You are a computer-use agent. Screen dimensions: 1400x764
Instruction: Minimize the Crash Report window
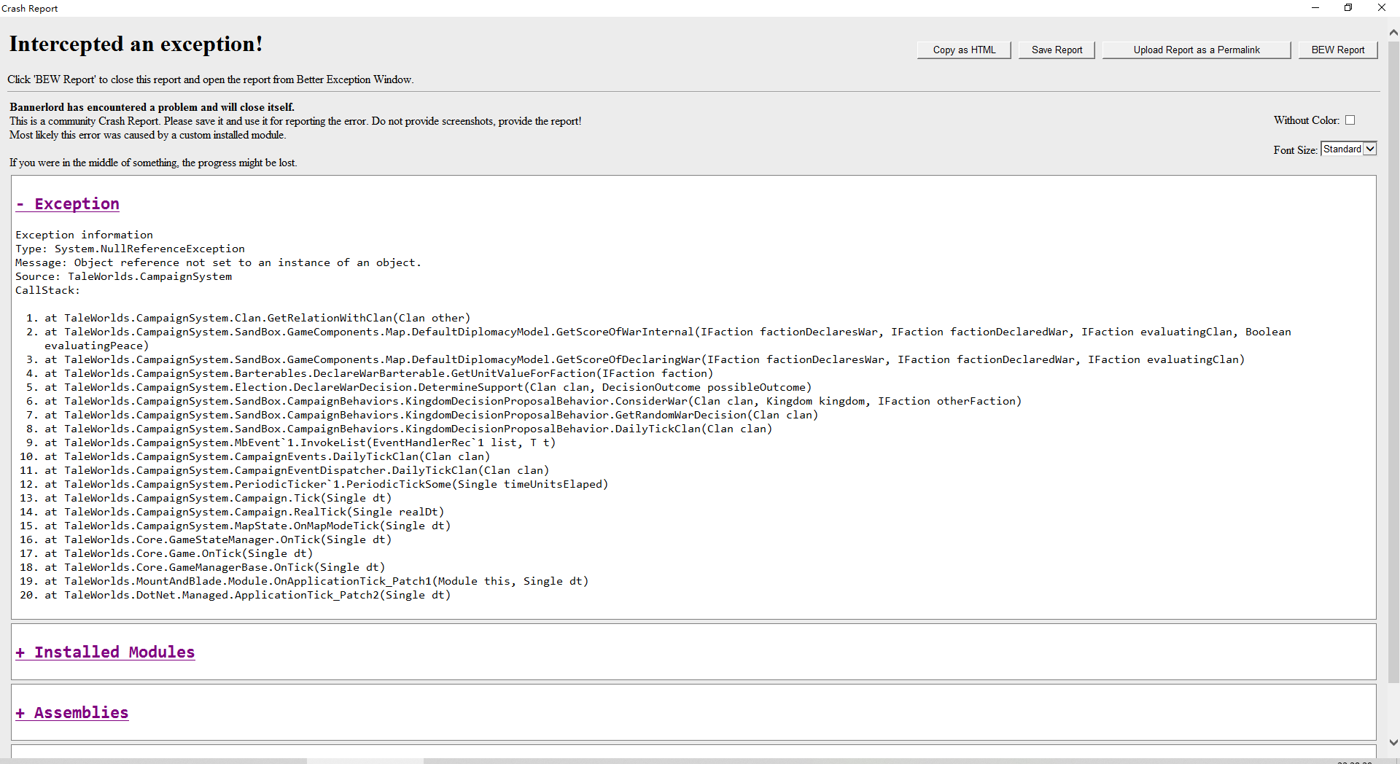pos(1315,8)
